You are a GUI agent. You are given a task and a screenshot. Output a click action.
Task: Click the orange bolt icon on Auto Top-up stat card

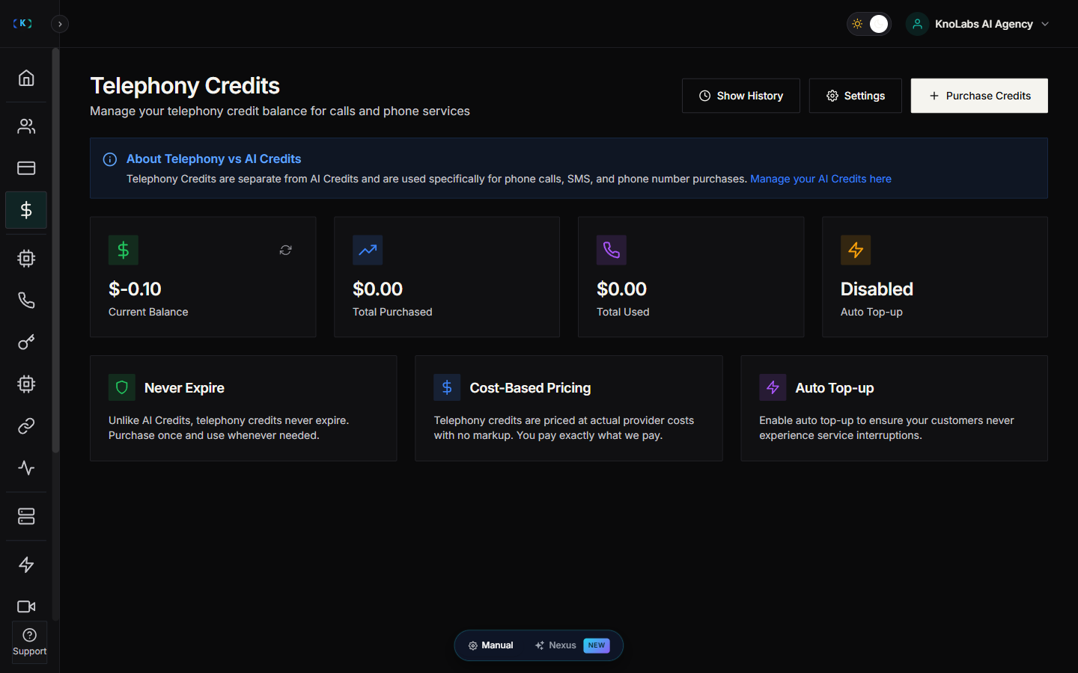pyautogui.click(x=856, y=251)
